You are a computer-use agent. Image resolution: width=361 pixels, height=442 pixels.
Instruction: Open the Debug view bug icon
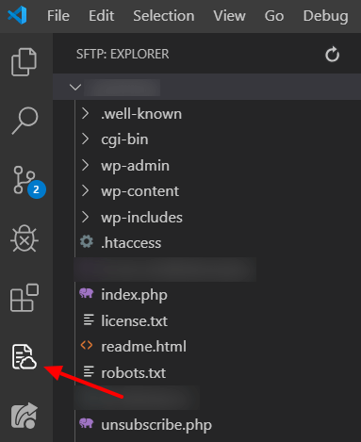25,238
